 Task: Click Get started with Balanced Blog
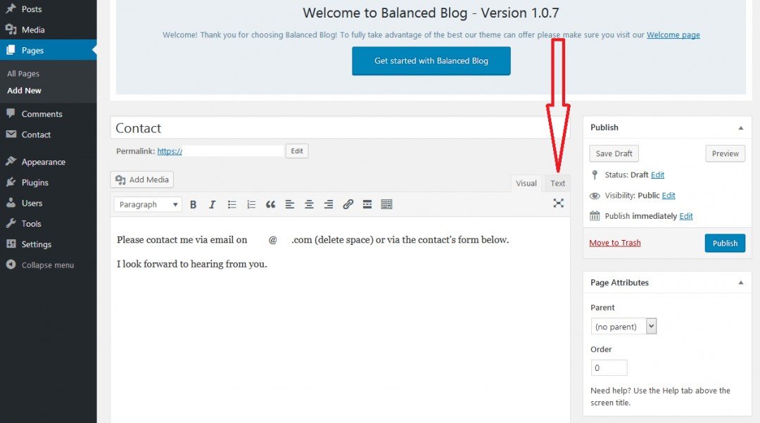431,61
